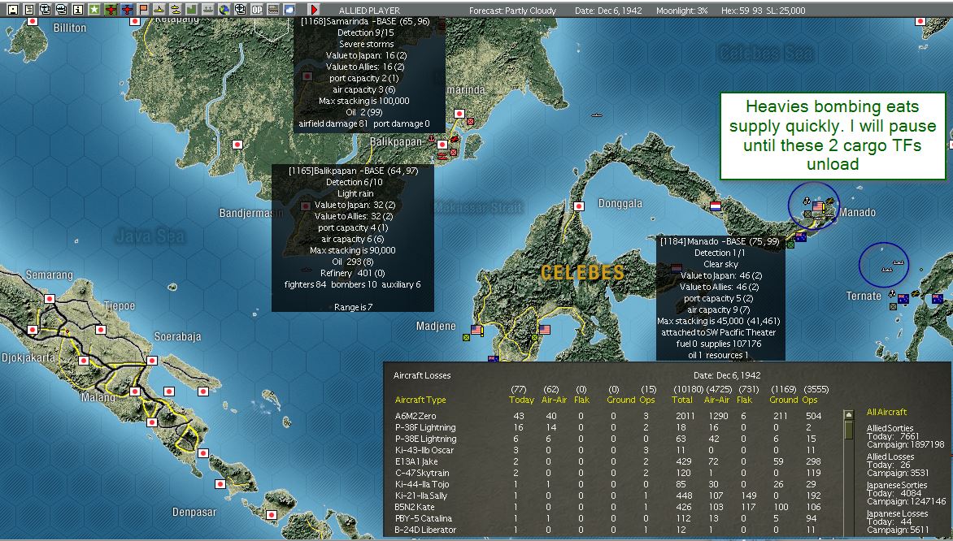Screen dimensions: 953x541
Task: Click the Aircraft Type column header
Action: pos(420,400)
